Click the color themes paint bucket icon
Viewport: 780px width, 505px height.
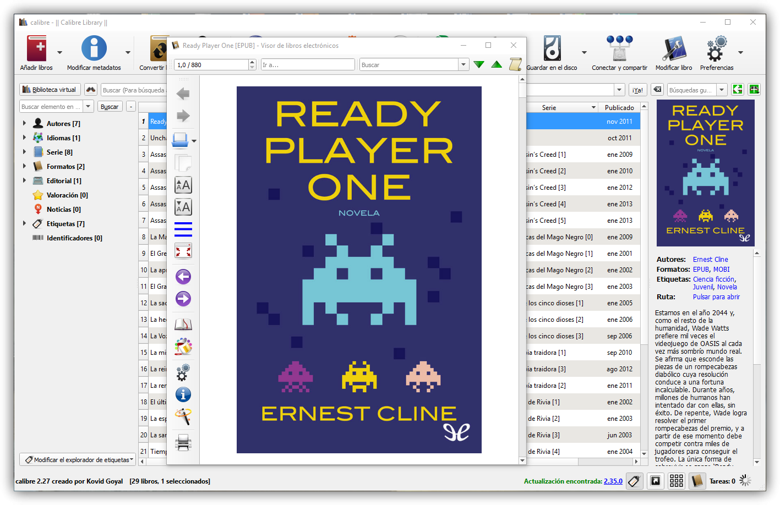point(183,347)
